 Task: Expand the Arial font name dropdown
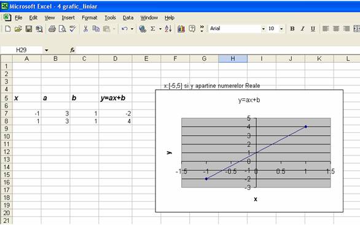[x=264, y=29]
